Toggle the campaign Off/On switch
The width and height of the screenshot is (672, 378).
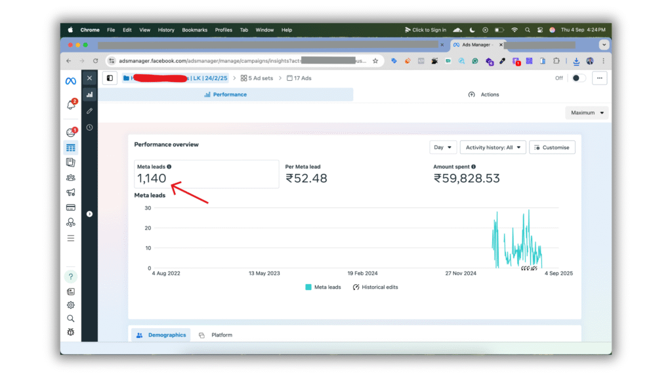(578, 78)
